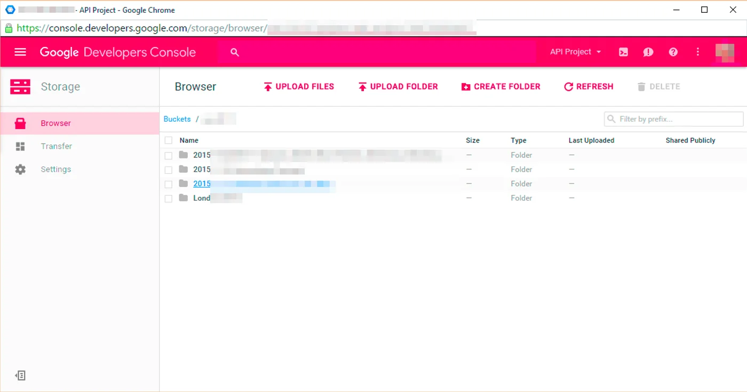This screenshot has width=747, height=392.
Task: Select Settings in the Storage sidebar
Action: (x=80, y=169)
